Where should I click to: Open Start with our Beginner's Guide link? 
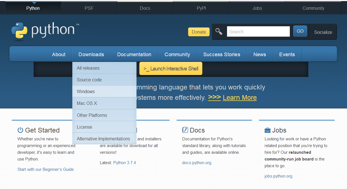45,169
